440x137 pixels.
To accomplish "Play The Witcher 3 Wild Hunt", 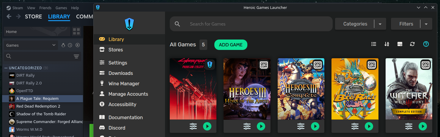I will (x=423, y=126).
